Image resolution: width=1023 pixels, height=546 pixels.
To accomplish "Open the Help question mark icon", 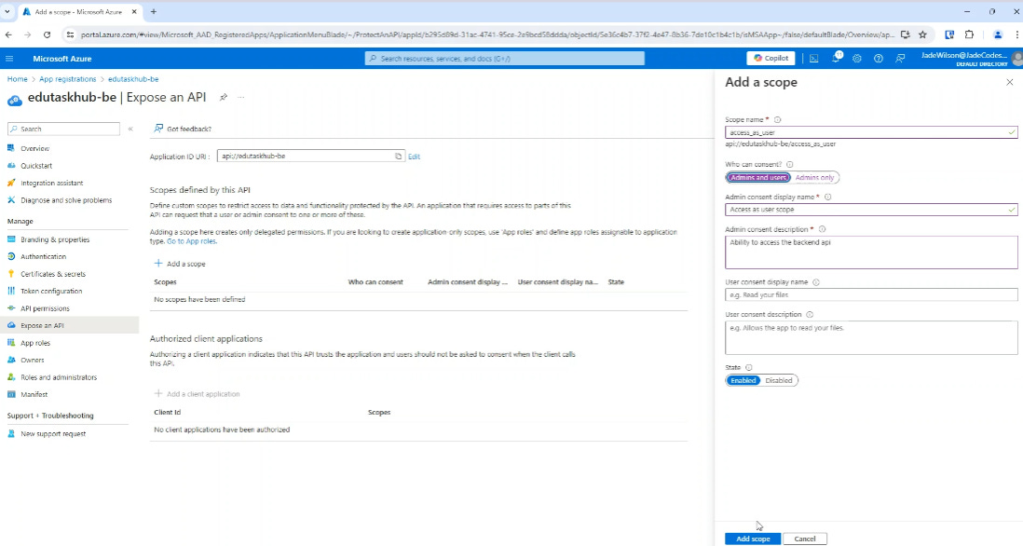I will click(879, 59).
